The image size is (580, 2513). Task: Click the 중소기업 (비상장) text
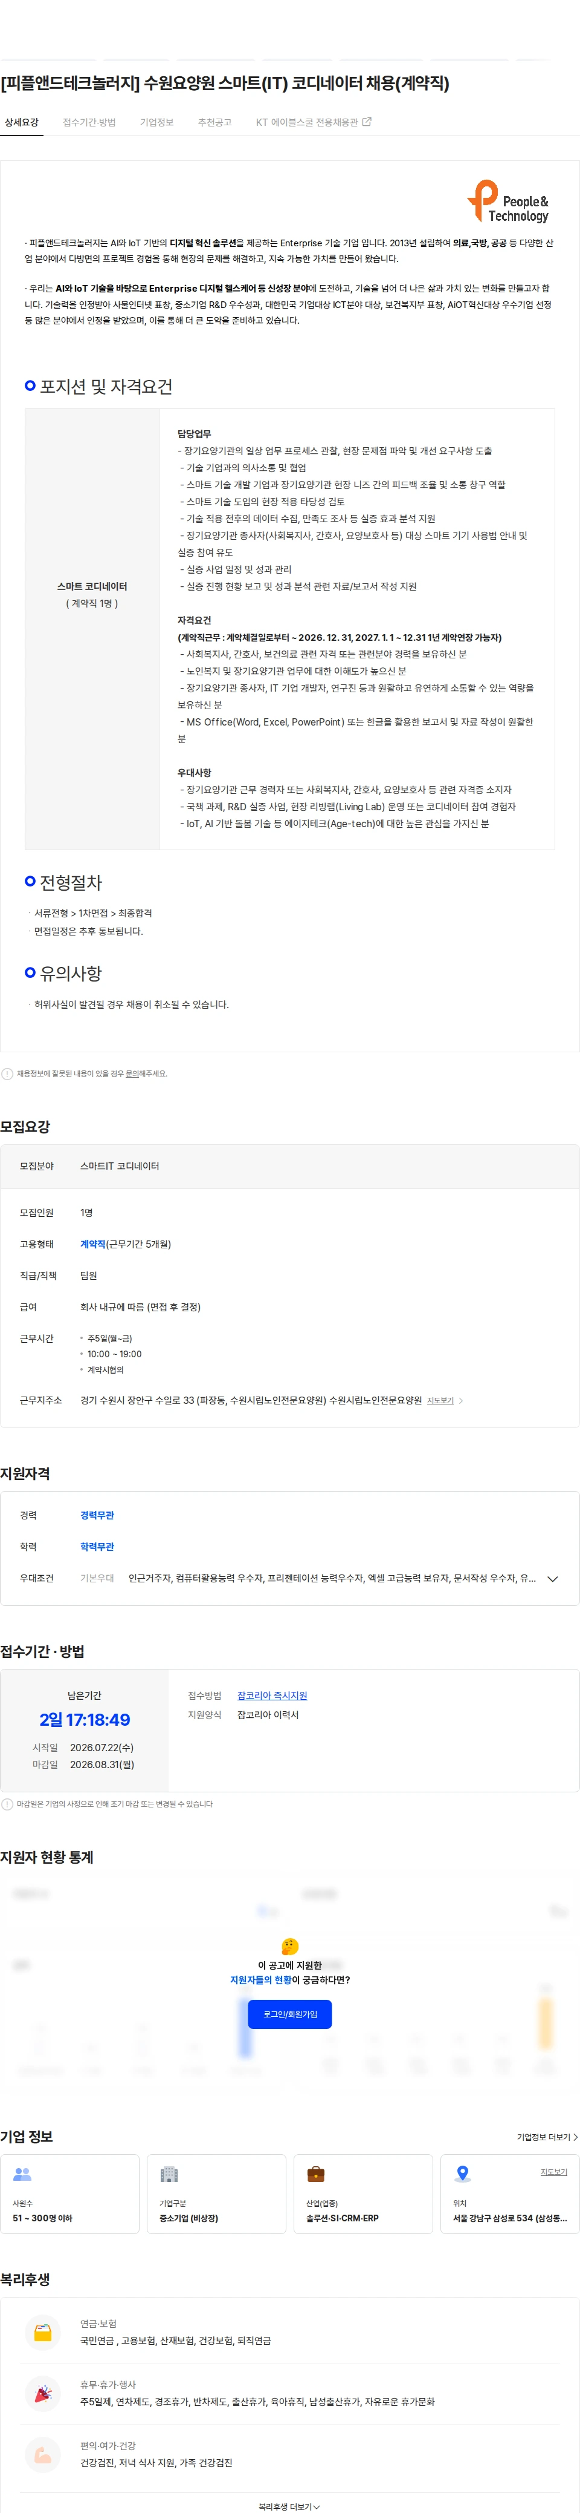pyautogui.click(x=189, y=2218)
